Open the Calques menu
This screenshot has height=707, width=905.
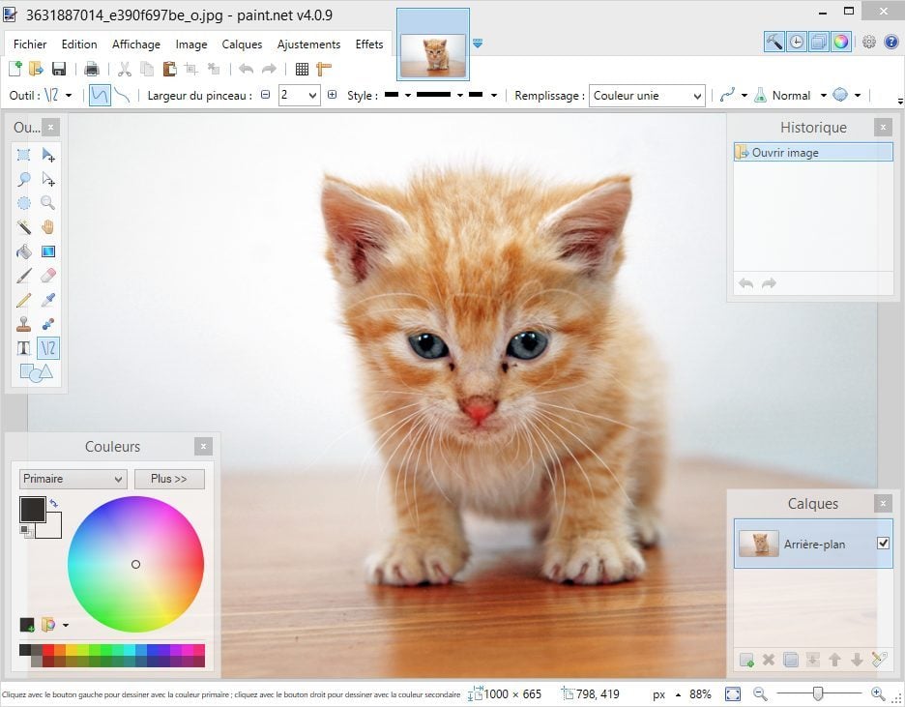pos(242,44)
